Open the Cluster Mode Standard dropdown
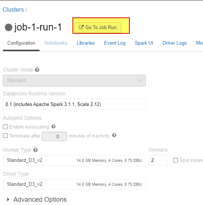The width and height of the screenshot is (203, 205). click(x=74, y=81)
